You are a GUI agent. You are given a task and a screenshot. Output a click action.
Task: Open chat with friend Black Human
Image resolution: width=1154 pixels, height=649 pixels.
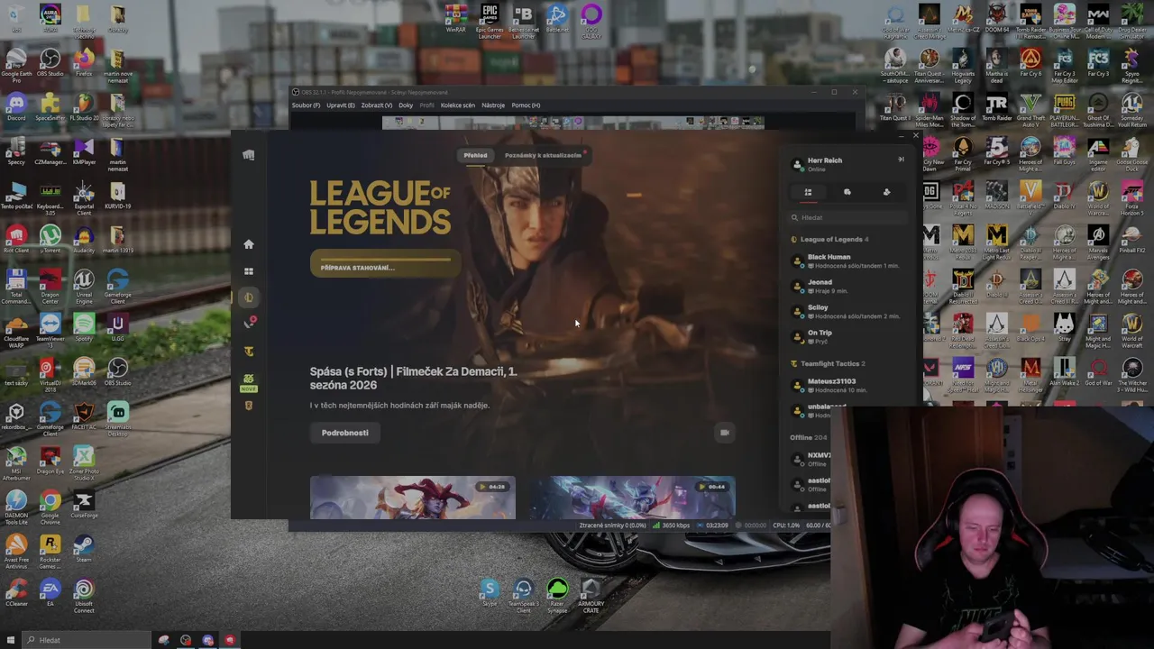(x=847, y=261)
